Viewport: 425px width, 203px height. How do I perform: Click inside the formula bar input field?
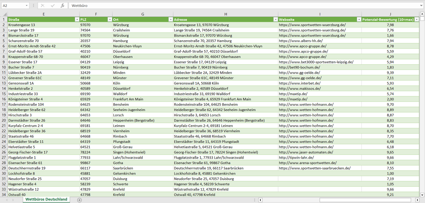[235, 6]
